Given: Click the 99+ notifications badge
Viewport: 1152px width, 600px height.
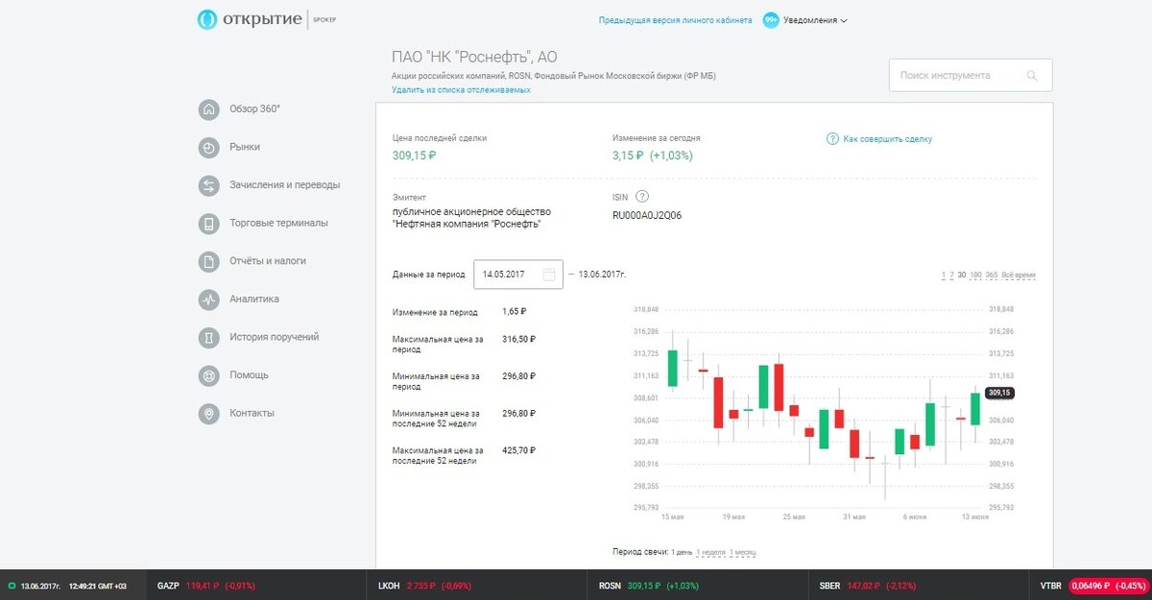Looking at the screenshot, I should (771, 20).
